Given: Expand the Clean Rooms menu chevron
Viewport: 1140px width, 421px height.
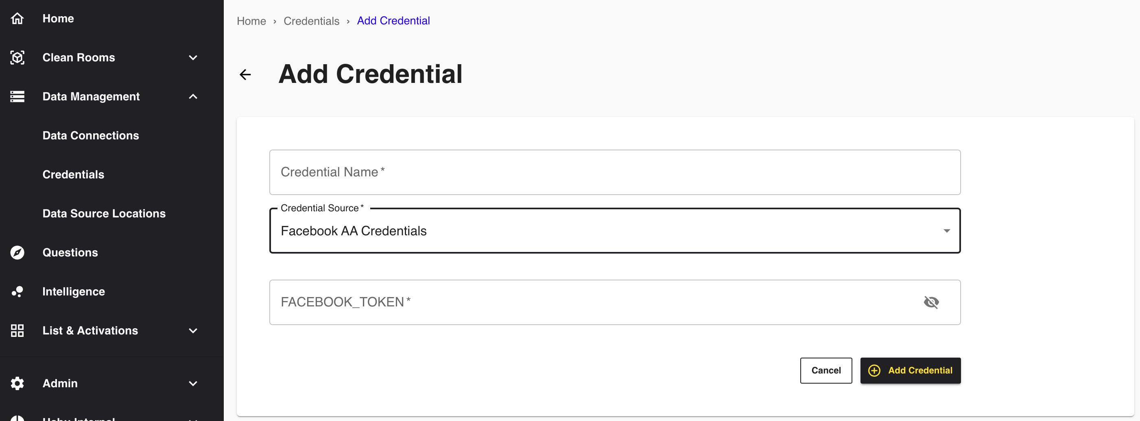Looking at the screenshot, I should (x=193, y=57).
